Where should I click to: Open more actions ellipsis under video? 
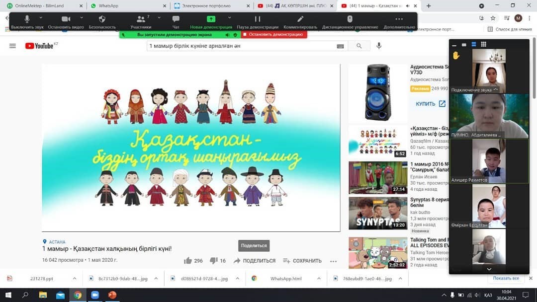(x=333, y=261)
